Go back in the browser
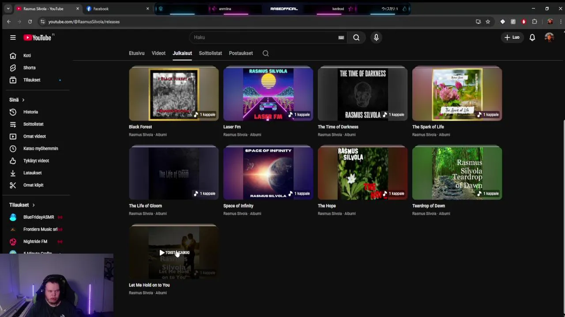The height and width of the screenshot is (317, 565). [8, 22]
